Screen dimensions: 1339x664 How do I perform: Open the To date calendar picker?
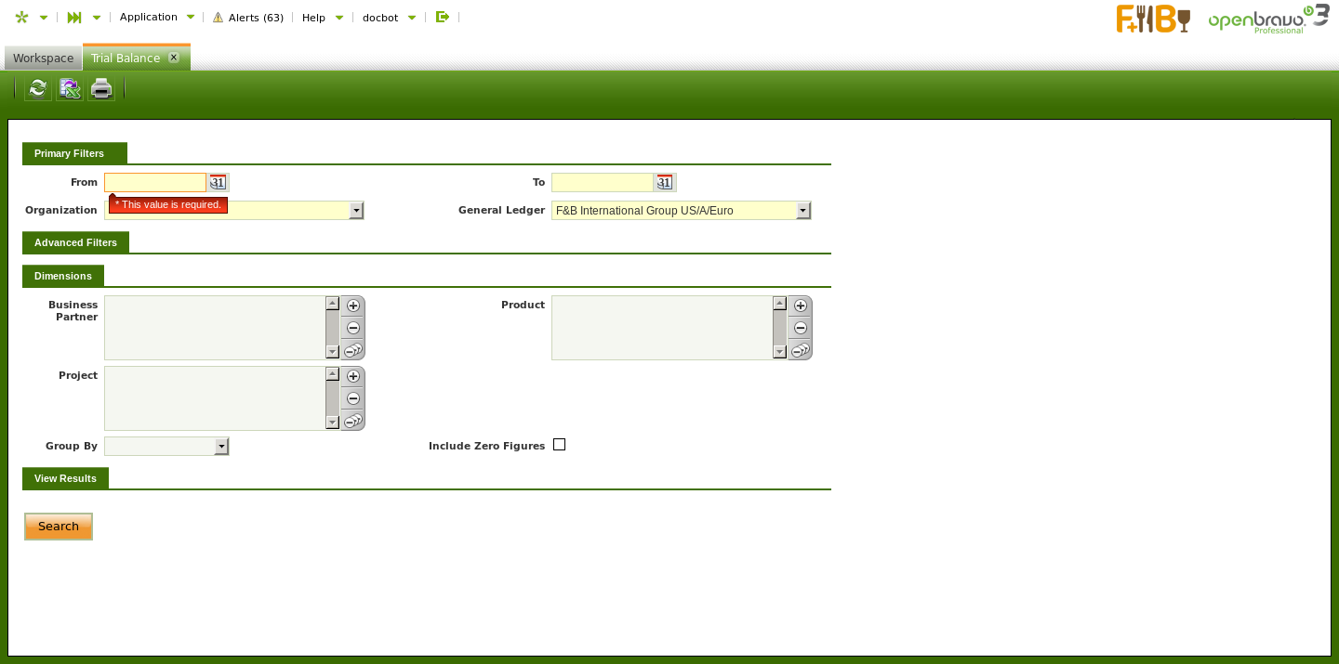click(664, 183)
